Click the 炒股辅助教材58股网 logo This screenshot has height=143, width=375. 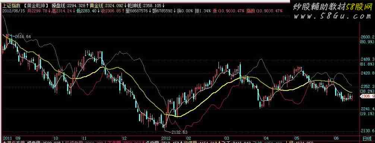[x=333, y=7]
